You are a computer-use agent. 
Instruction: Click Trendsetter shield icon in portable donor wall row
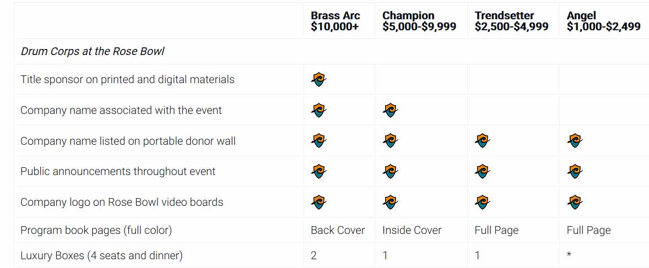(x=482, y=141)
